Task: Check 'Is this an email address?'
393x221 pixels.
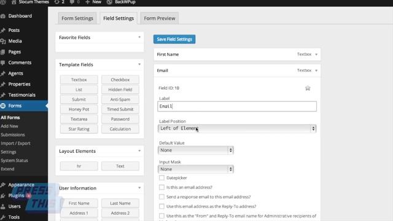Action: pyautogui.click(x=161, y=187)
